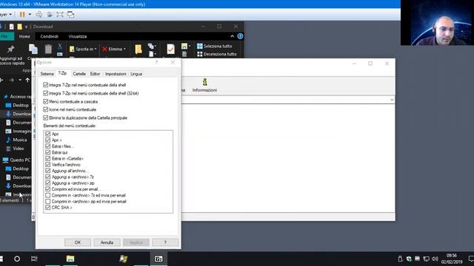Viewport: 474px width, 266px height.
Task: Uncheck Aggiungi a <archivio>.7z item
Action: (x=47, y=177)
